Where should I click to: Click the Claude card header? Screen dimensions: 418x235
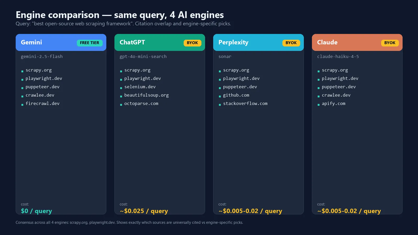tap(357, 42)
